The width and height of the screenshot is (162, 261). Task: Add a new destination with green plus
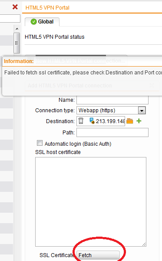coord(139,121)
